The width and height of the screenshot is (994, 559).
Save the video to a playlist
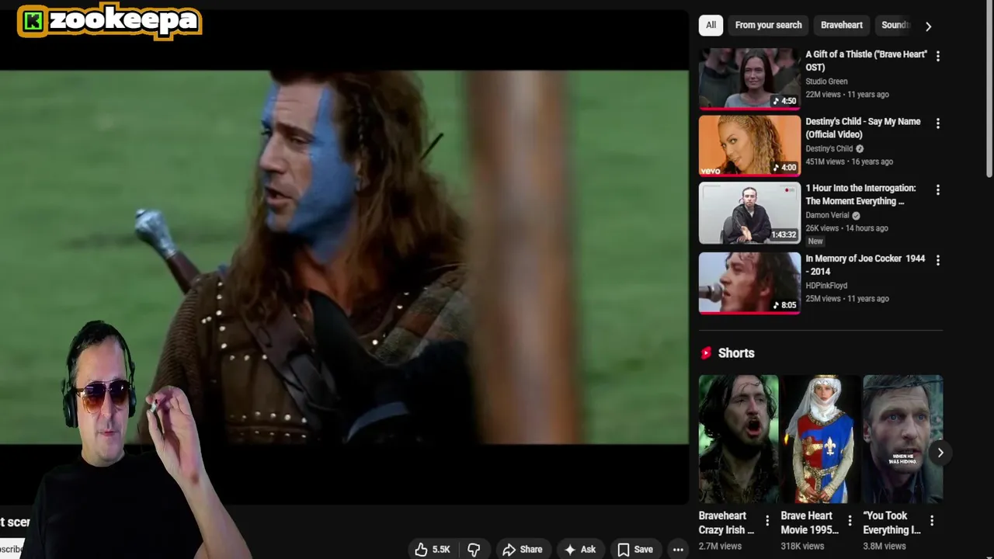(635, 549)
